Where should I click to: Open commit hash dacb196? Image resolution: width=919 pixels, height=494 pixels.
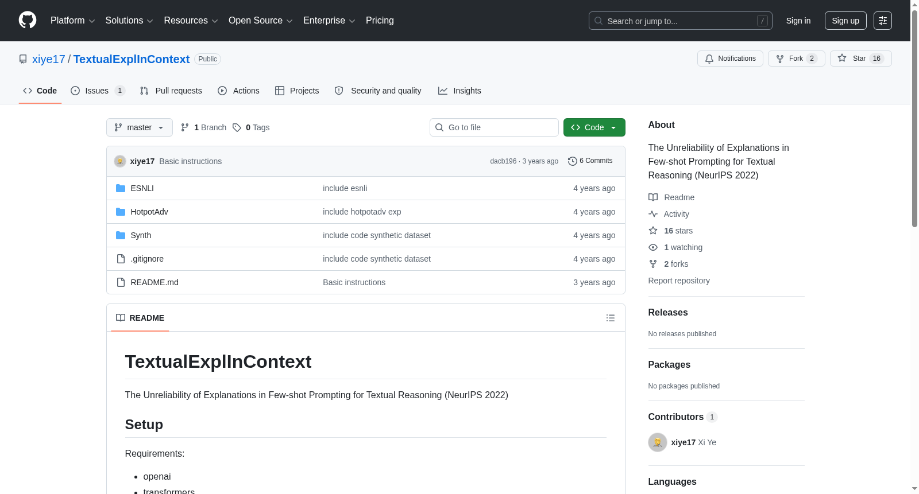tap(503, 161)
